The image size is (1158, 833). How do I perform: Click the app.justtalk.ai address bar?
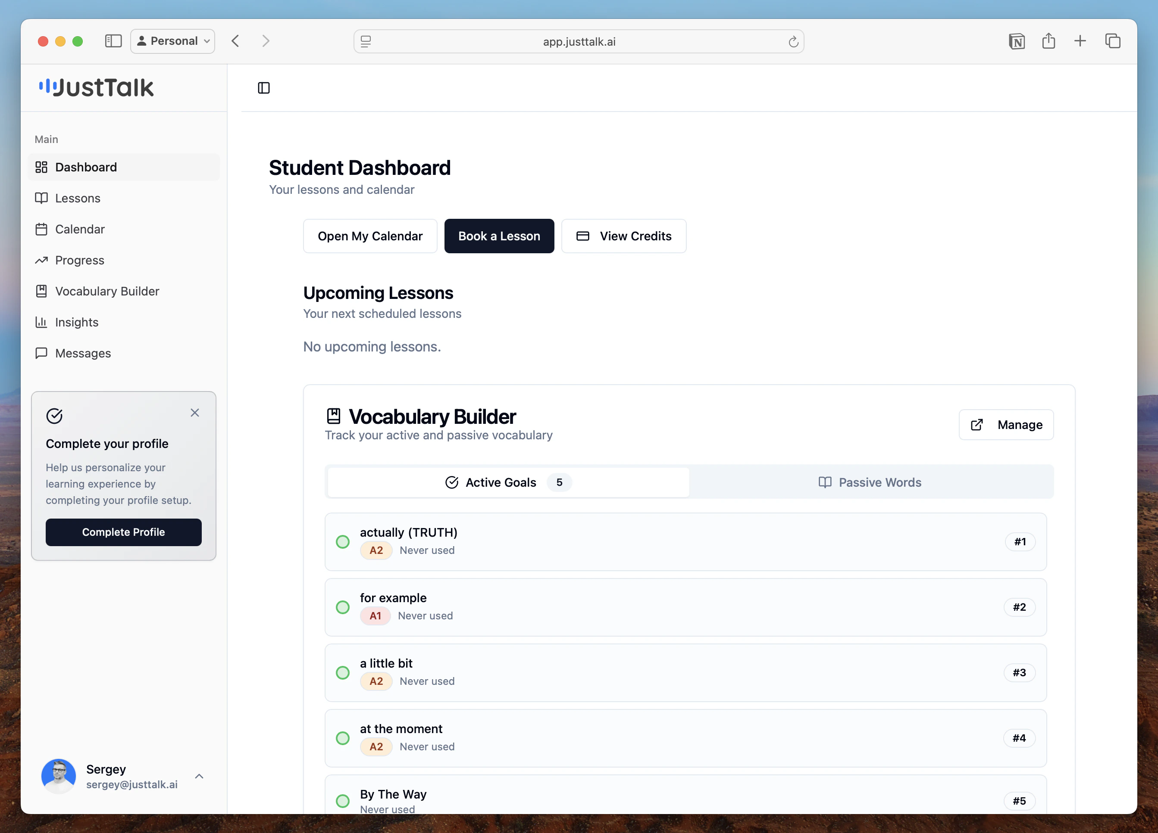pyautogui.click(x=579, y=41)
